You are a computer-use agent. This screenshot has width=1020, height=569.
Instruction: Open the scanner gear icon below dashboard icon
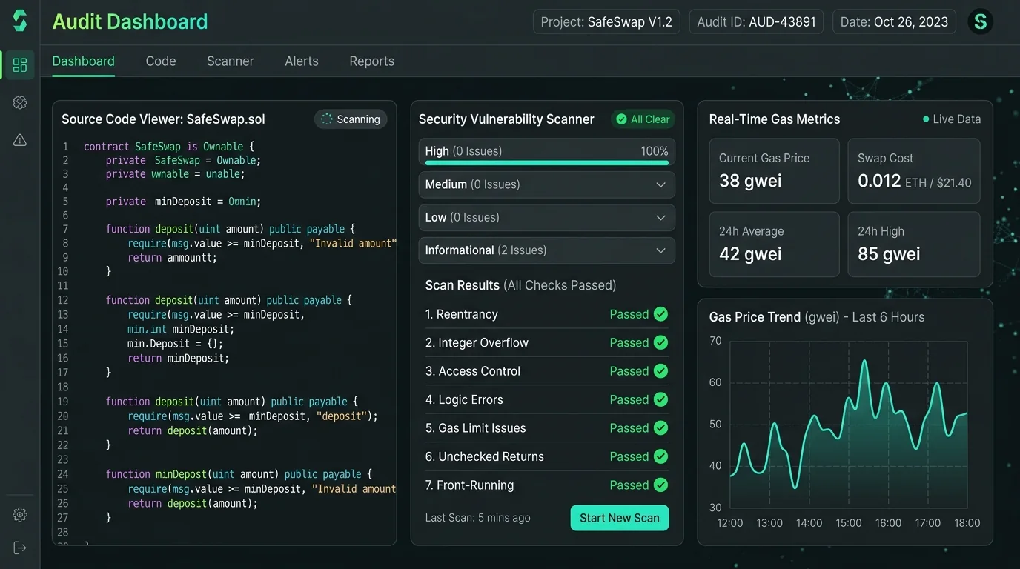click(x=20, y=102)
